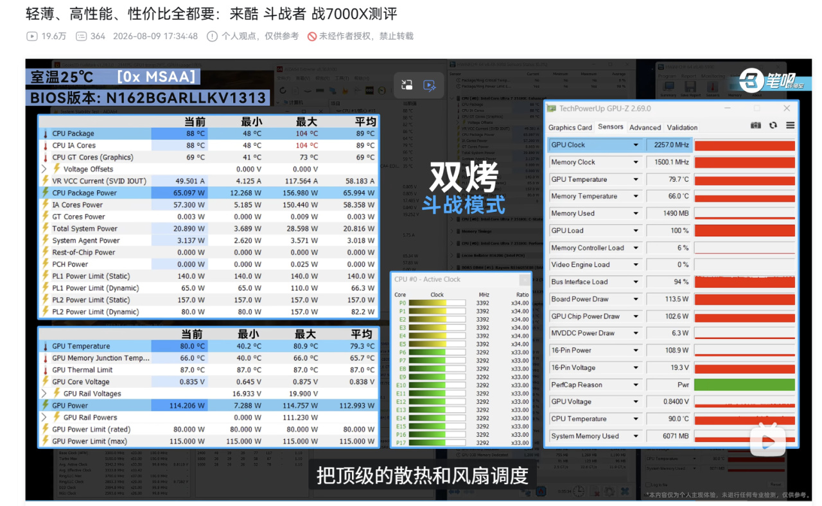This screenshot has height=506, width=822.
Task: Open the GPU Temperature sensor dropdown
Action: pyautogui.click(x=636, y=179)
